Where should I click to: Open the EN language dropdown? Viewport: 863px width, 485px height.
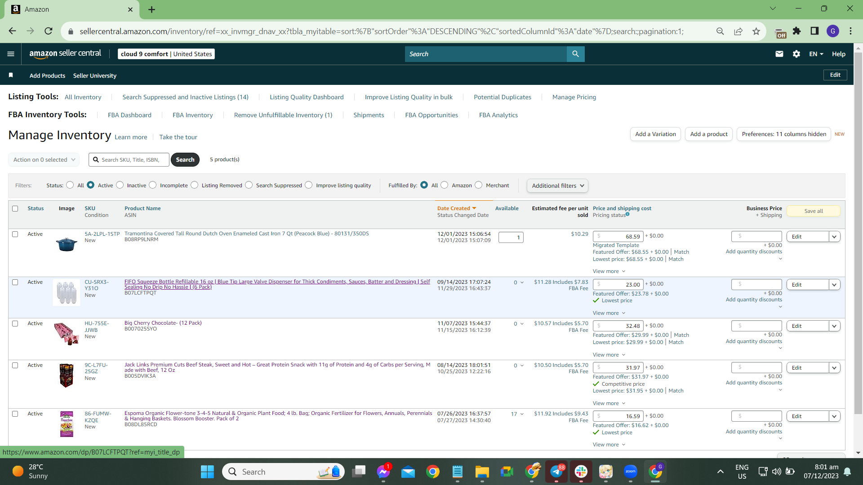(816, 54)
